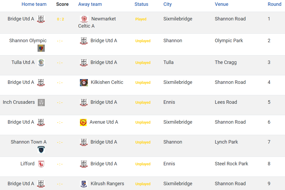Sort by the Away team column header
This screenshot has height=190, width=285.
pyautogui.click(x=90, y=4)
